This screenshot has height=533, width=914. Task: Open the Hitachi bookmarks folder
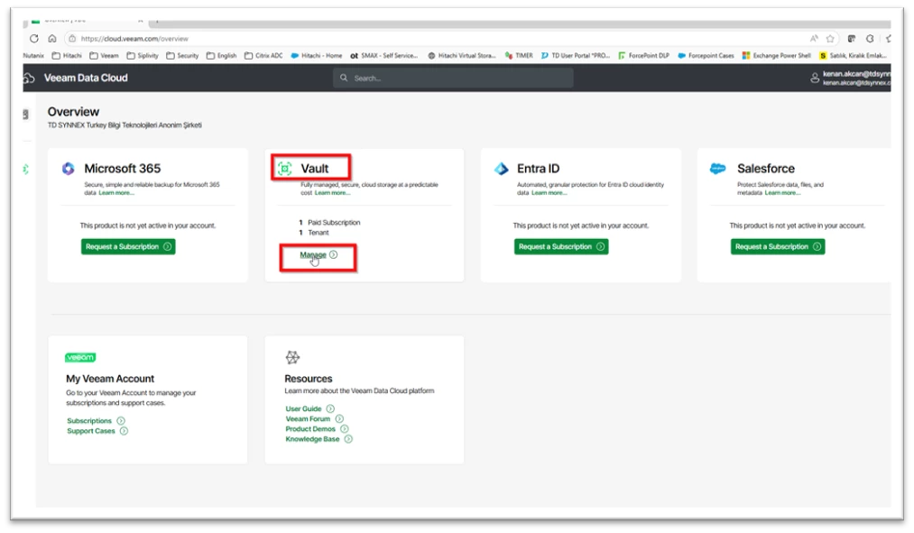coord(67,55)
